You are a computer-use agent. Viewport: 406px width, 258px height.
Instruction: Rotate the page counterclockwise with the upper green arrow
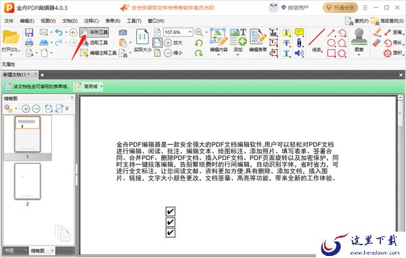click(198, 43)
